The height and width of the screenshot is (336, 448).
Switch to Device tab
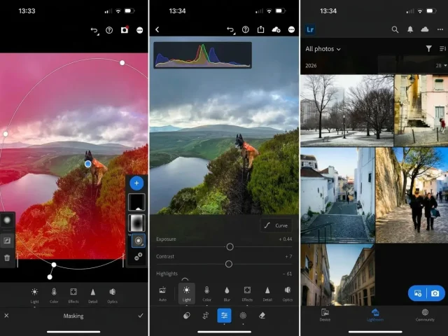tap(325, 315)
